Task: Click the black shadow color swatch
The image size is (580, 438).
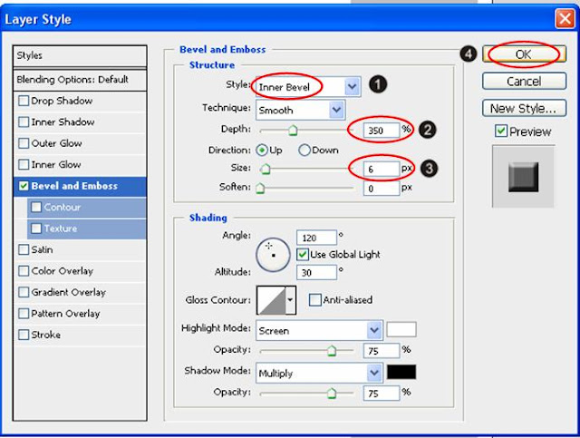Action: [x=401, y=372]
